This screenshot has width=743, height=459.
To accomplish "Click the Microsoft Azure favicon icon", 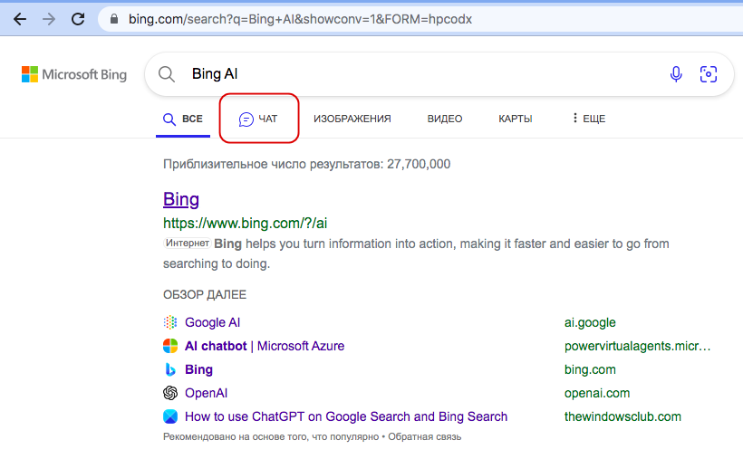I will [x=170, y=346].
